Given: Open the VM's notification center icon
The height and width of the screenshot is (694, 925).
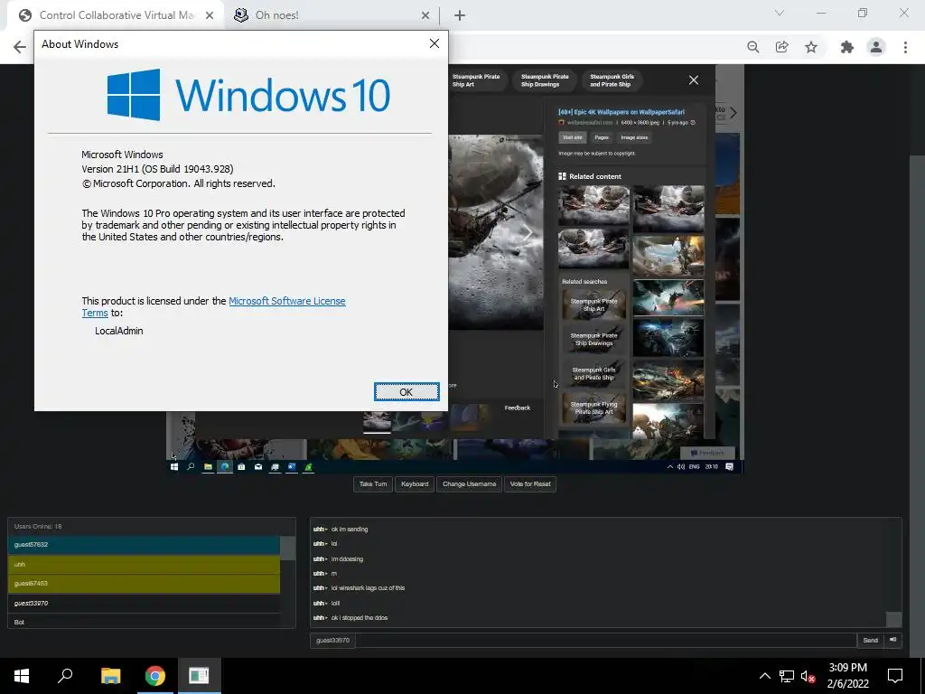Looking at the screenshot, I should pos(730,467).
